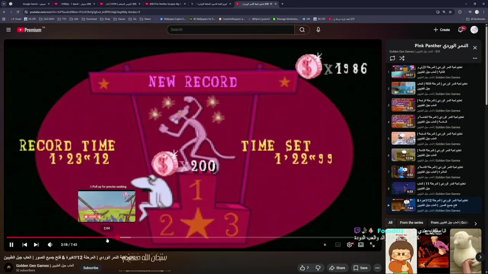The image size is (488, 274).
Task: Mute the video volume
Action: click(x=50, y=245)
